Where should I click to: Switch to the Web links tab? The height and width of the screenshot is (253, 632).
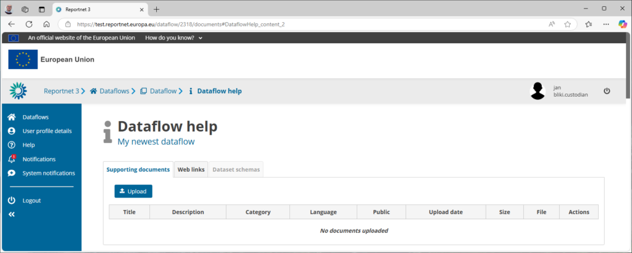pos(191,169)
